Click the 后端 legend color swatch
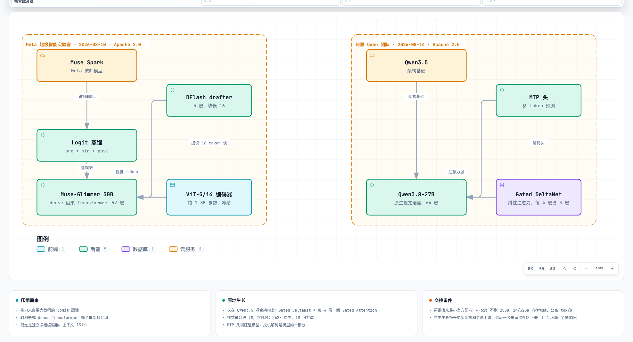Image resolution: width=633 pixels, height=342 pixels. tap(83, 249)
